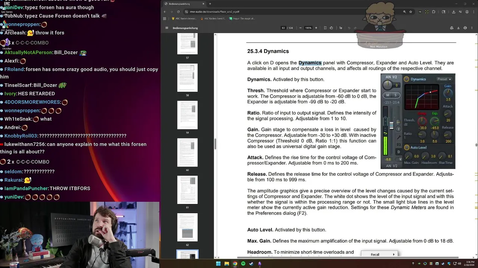This screenshot has width=478, height=268.
Task: Open ARC Raiders Event T... bookmark
Action: [213, 18]
